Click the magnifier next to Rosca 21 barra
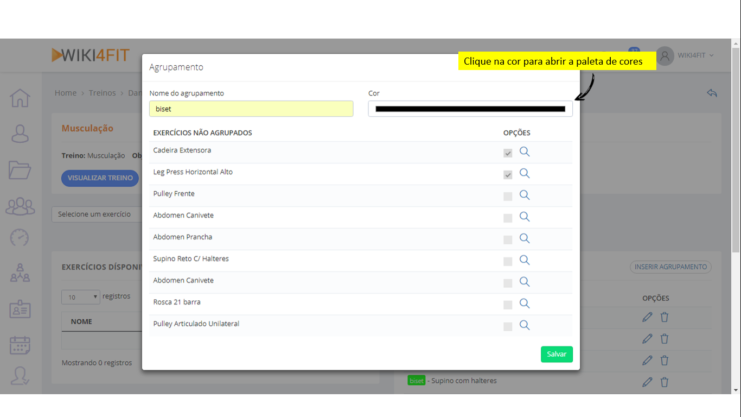 coord(525,304)
